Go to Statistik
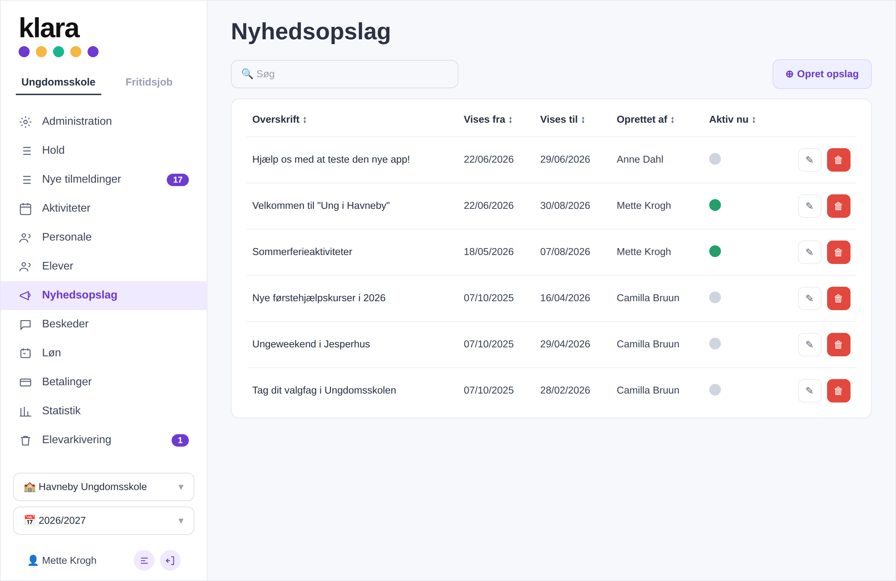Screen dimensions: 896x581 click(x=103, y=411)
